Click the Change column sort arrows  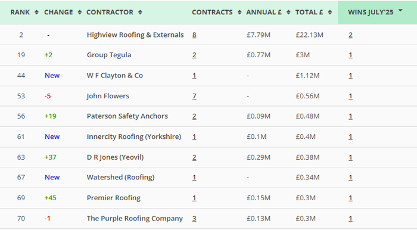[79, 13]
